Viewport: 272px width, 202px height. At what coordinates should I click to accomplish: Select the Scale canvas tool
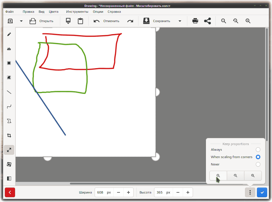pos(9,150)
